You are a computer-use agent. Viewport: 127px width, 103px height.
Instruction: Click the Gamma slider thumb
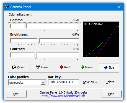coord(25,26)
